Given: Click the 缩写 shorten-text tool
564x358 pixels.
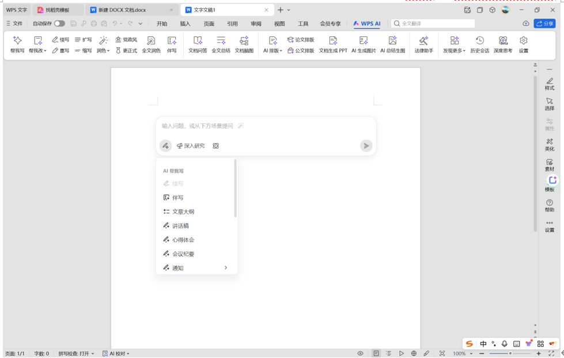Looking at the screenshot, I should 83,51.
